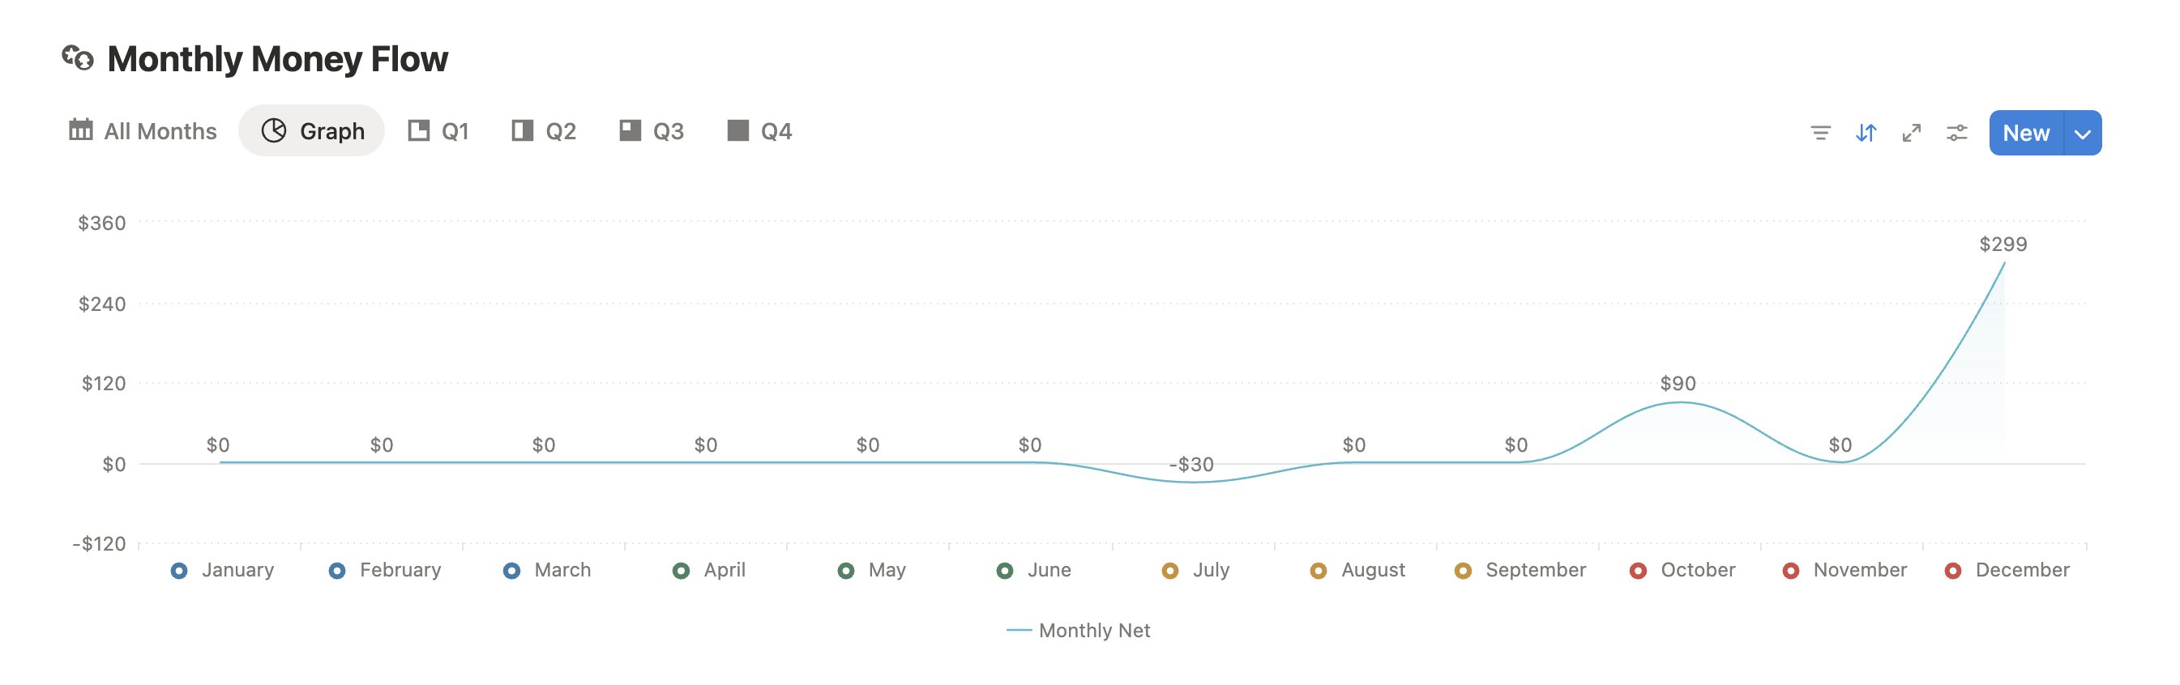Viewport: 2180px width, 685px height.
Task: Toggle the October legend marker
Action: coord(1638,570)
